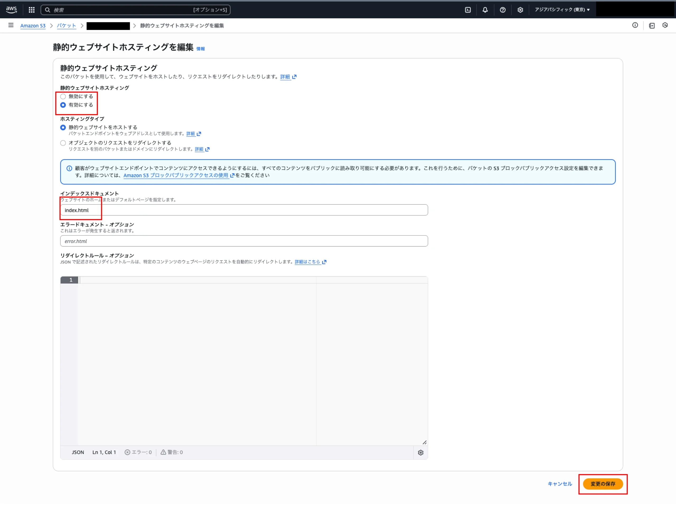
Task: Select 無効にする radio option
Action: pos(63,96)
